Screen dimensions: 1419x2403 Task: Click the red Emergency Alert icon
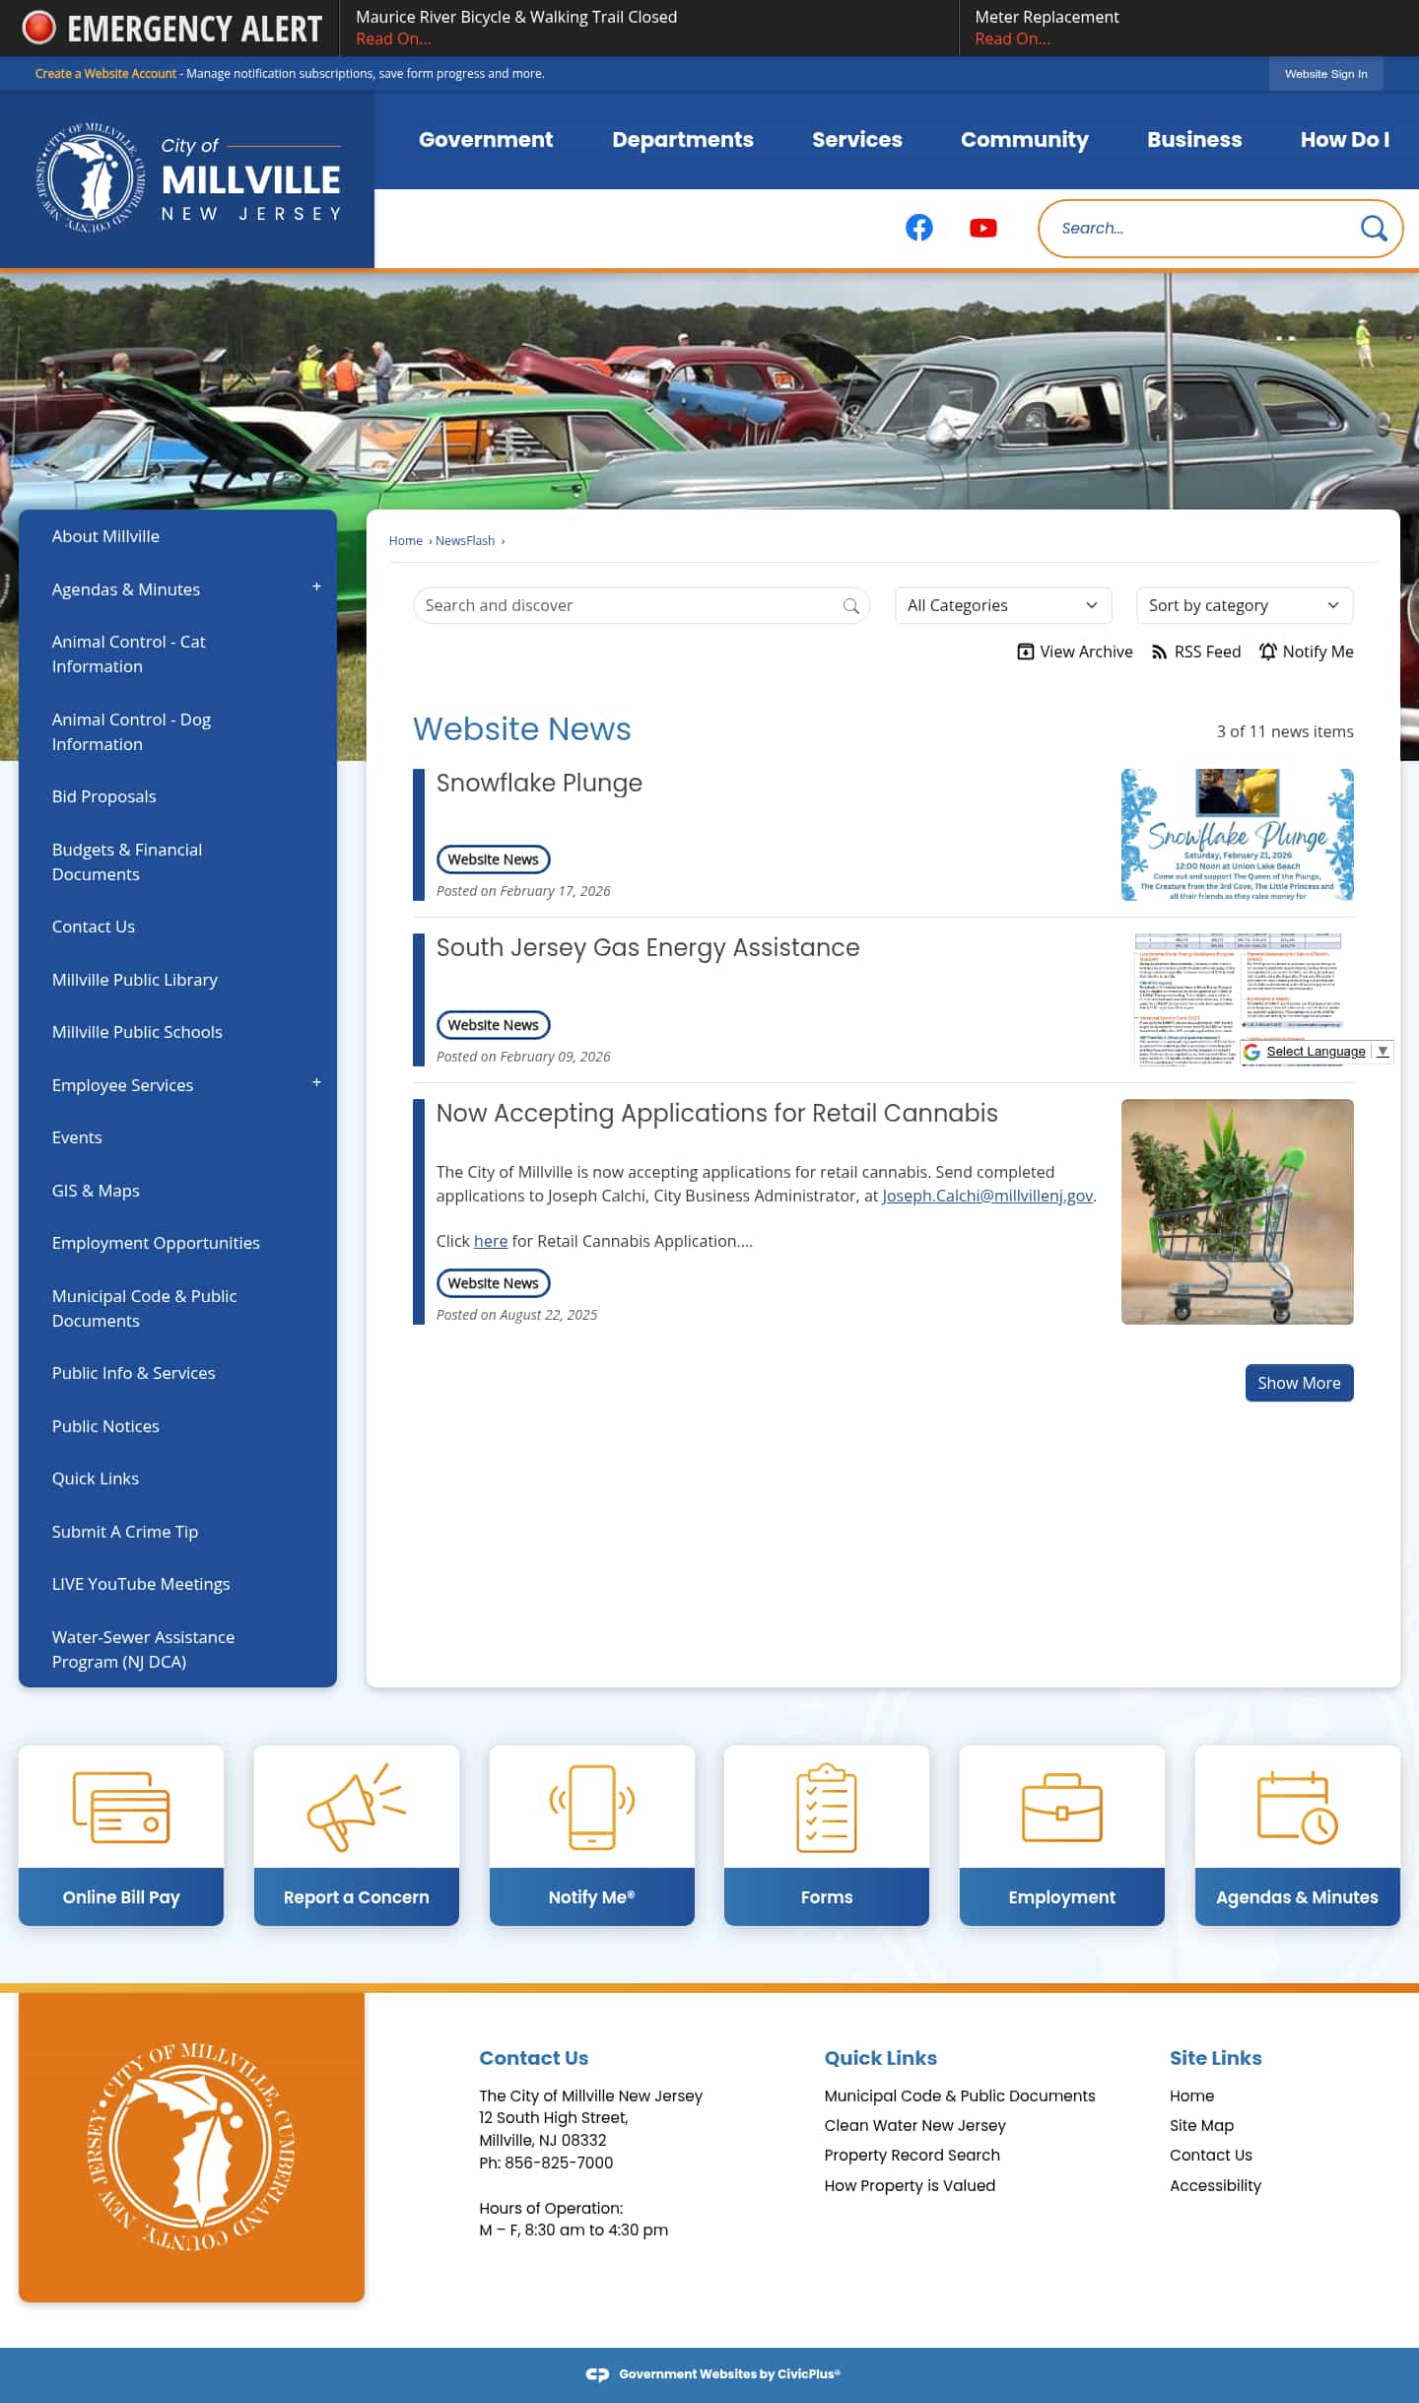click(x=38, y=28)
